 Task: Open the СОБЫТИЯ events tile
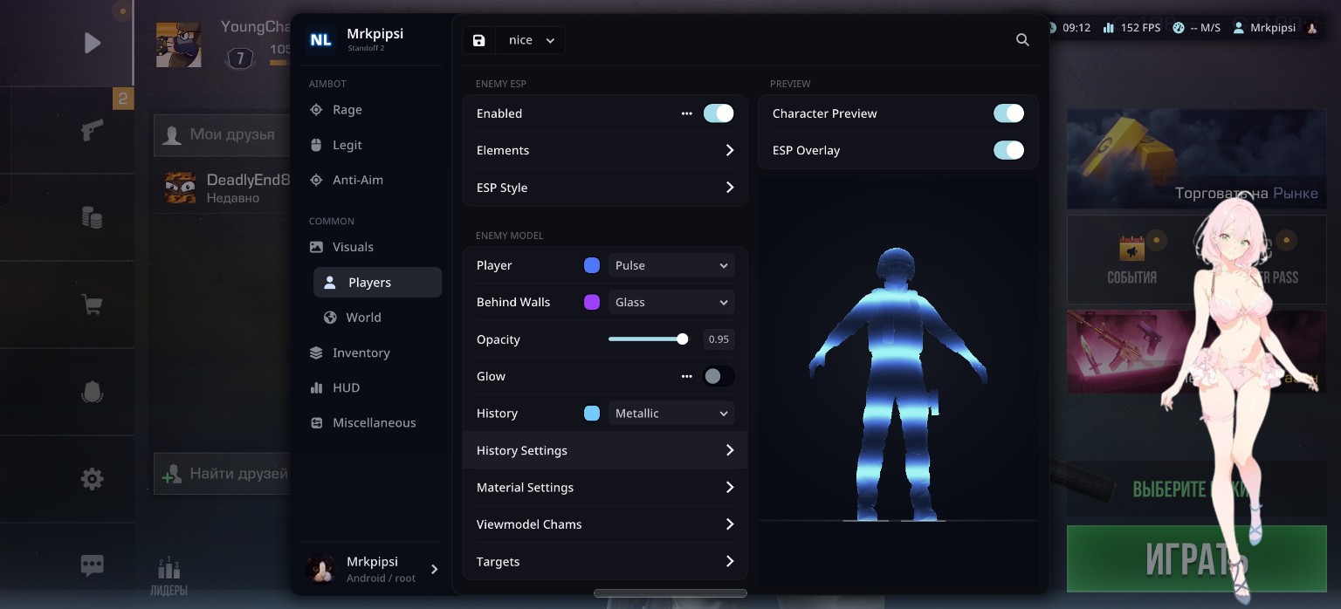coord(1131,260)
